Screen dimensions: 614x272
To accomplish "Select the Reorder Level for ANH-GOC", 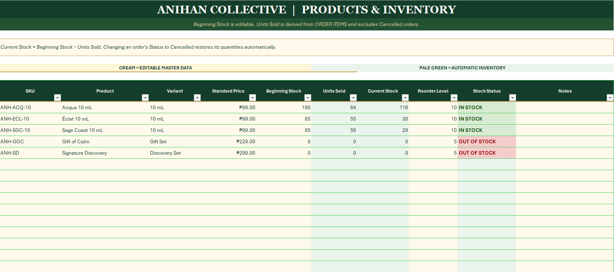I will (433, 142).
